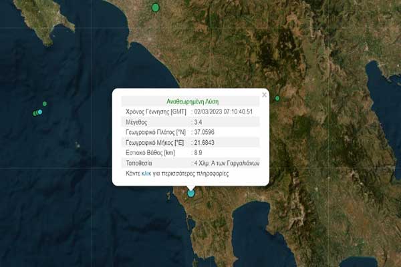Click the cyan epicenter marker below the popup
This screenshot has height=267, width=401.
pos(191,193)
